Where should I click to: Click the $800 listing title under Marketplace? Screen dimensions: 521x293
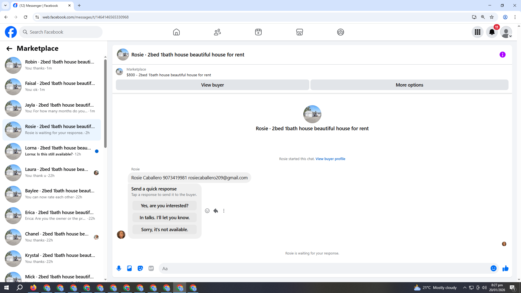point(169,75)
